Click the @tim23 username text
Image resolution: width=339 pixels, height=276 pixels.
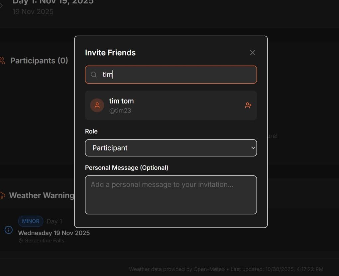coord(120,110)
